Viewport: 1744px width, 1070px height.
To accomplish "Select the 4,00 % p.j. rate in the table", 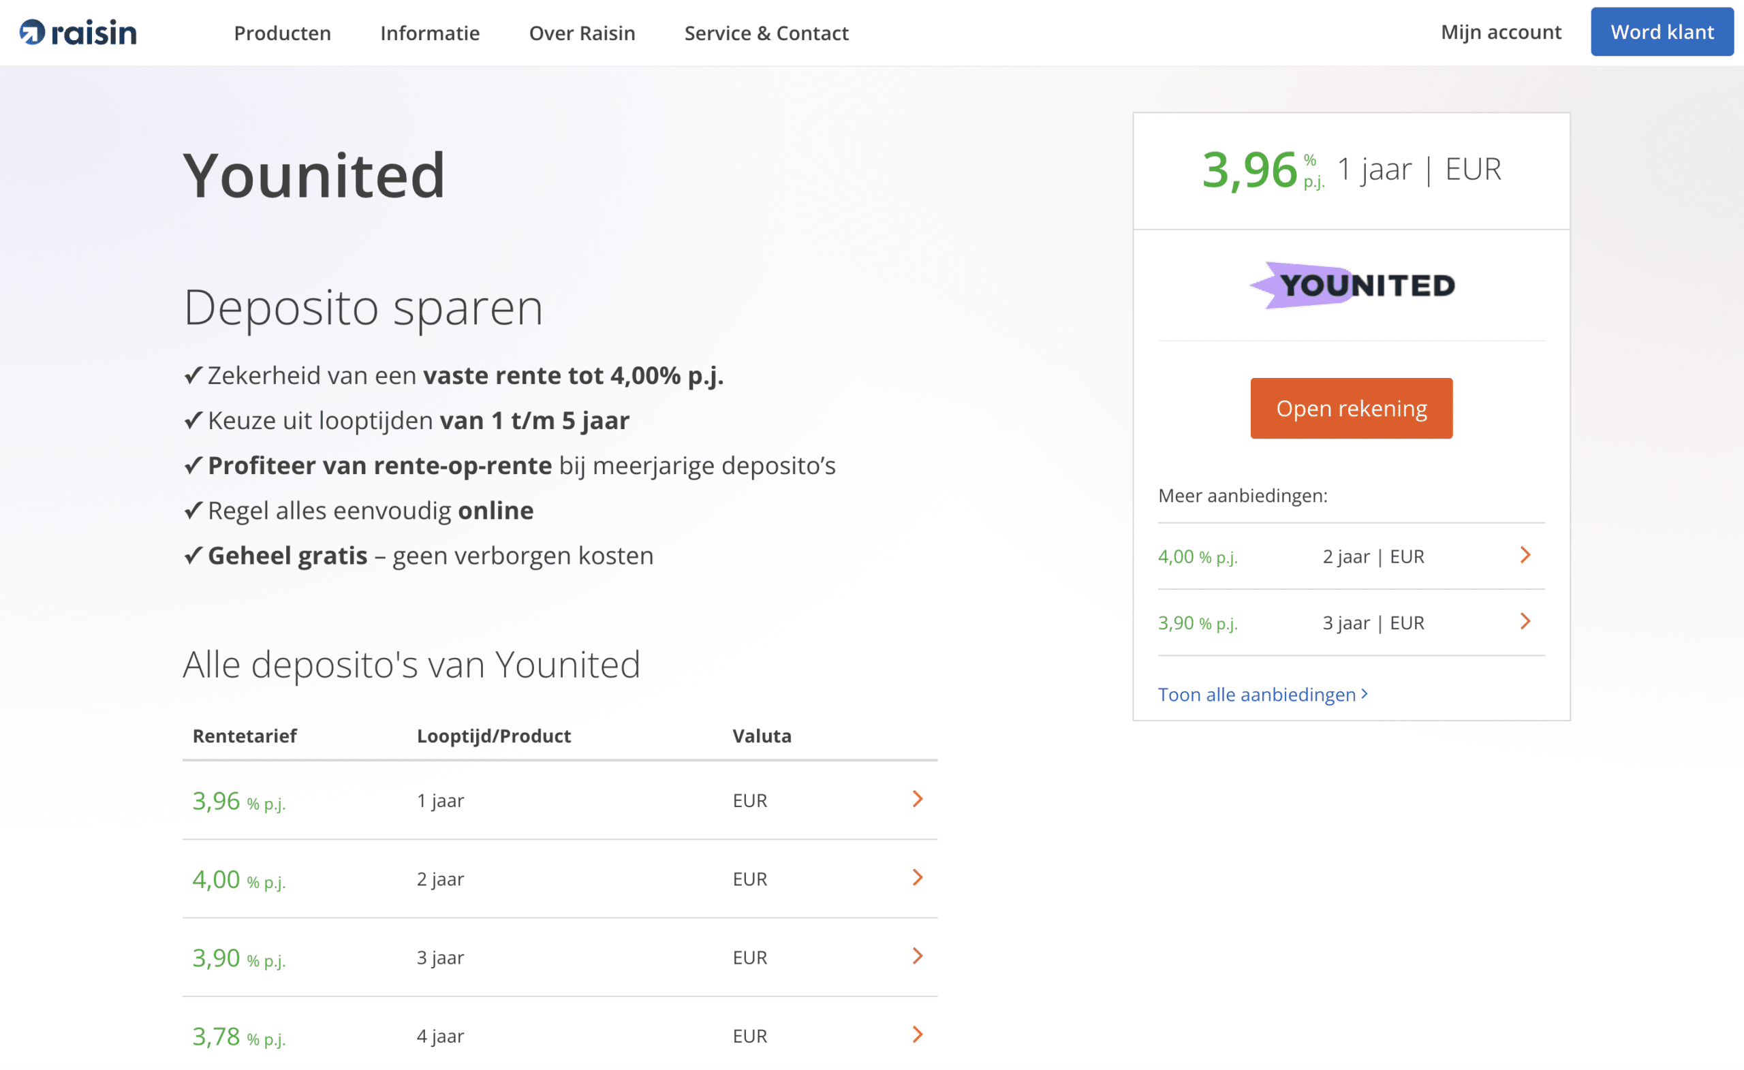I will [x=238, y=880].
